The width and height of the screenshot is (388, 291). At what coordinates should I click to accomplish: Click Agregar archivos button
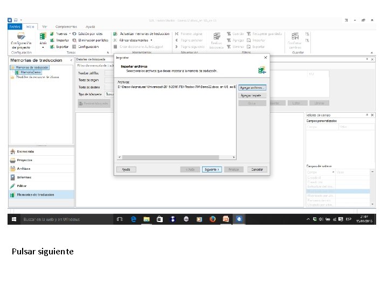[x=252, y=88]
